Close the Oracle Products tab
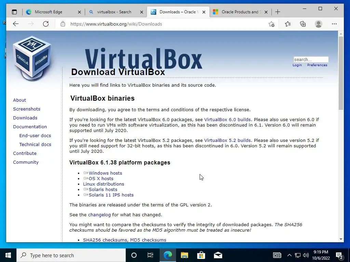 point(266,12)
